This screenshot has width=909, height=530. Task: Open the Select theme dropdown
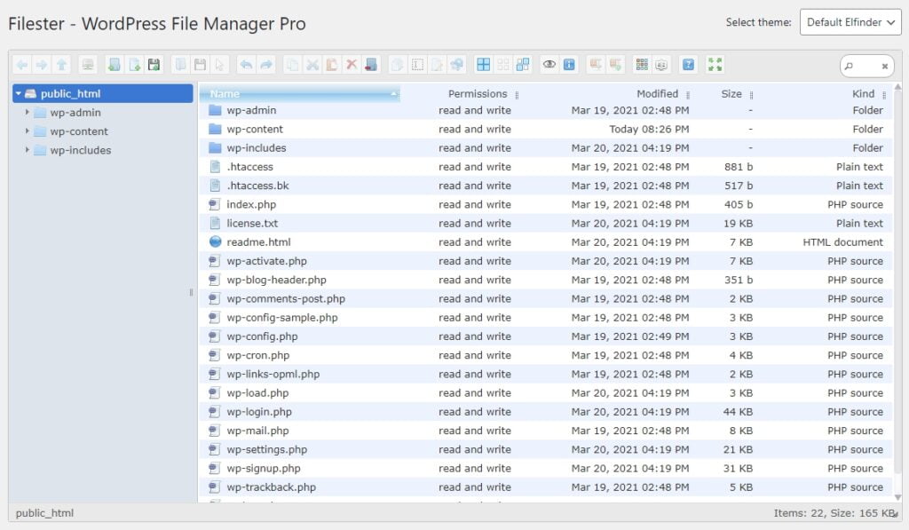[x=850, y=22]
